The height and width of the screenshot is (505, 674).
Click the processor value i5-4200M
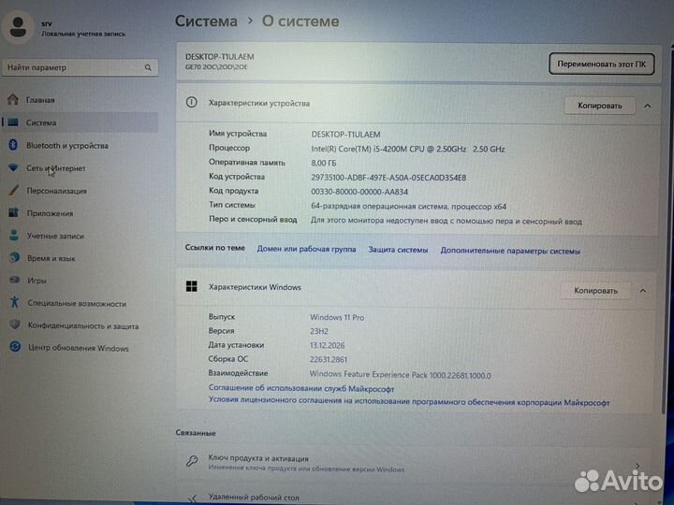408,149
